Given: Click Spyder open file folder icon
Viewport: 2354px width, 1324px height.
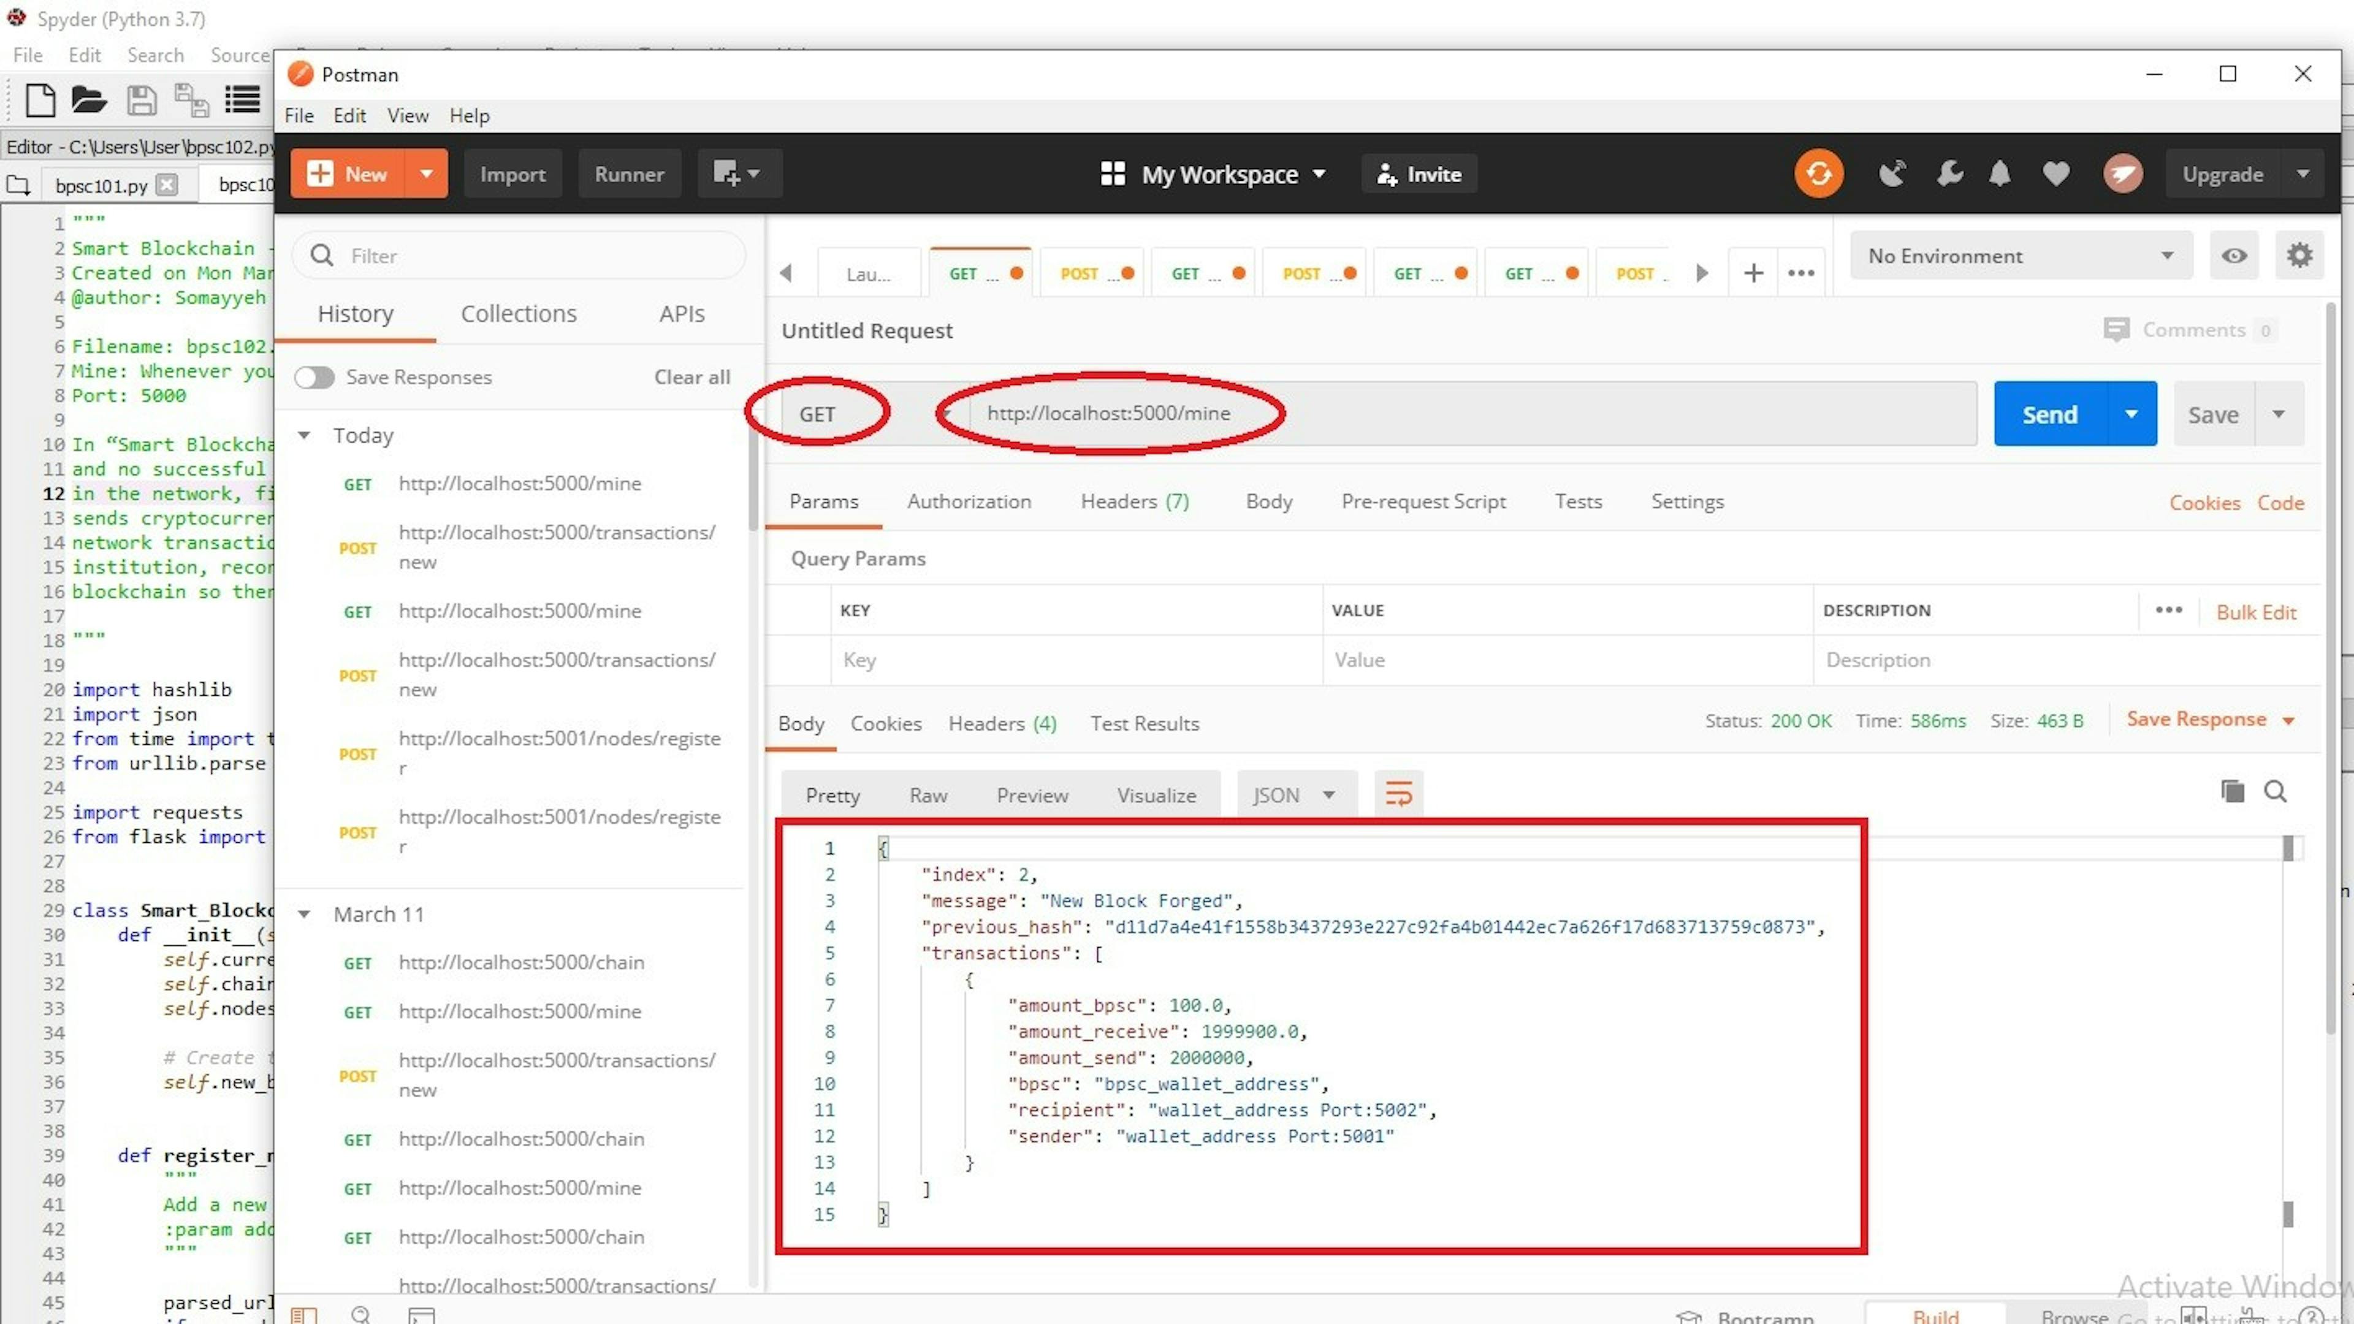Looking at the screenshot, I should 89,99.
